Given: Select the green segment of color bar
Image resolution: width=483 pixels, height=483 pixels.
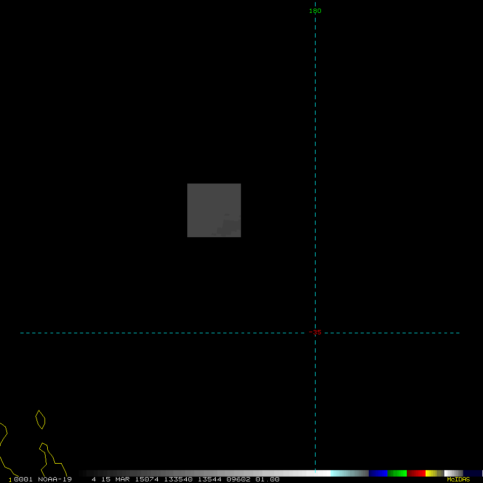Looking at the screenshot, I should tap(397, 473).
